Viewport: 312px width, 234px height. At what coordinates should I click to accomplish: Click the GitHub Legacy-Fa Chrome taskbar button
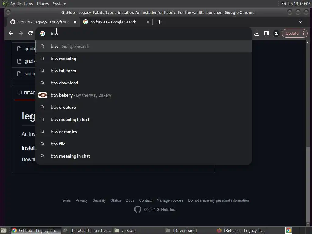[x=36, y=230]
